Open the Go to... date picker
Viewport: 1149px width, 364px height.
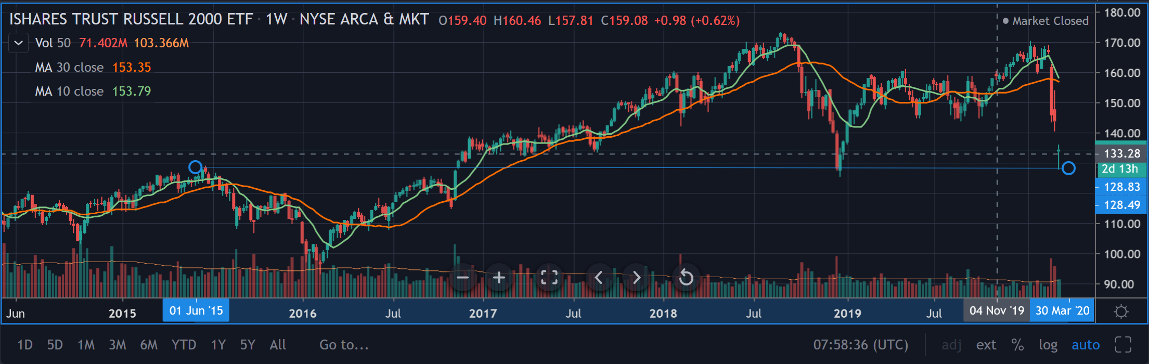point(344,345)
